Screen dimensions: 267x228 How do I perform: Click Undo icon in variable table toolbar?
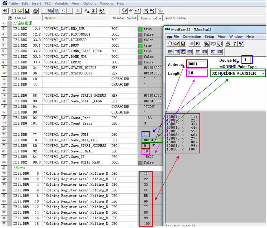point(64,11)
